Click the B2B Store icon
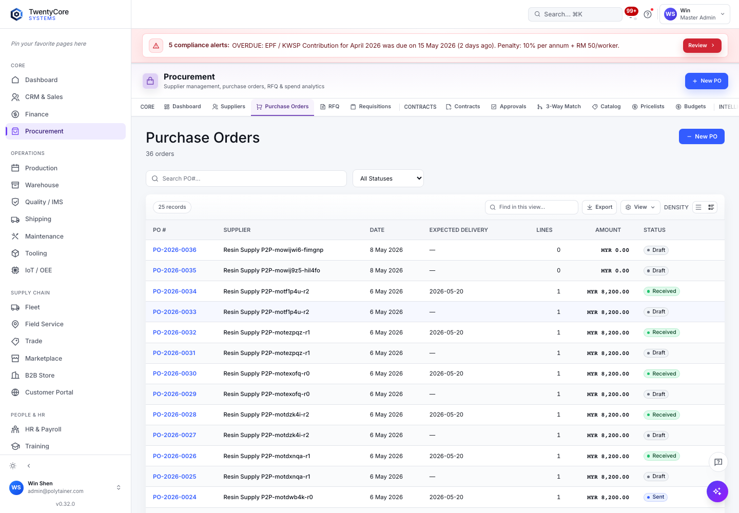This screenshot has height=513, width=739. [x=15, y=376]
